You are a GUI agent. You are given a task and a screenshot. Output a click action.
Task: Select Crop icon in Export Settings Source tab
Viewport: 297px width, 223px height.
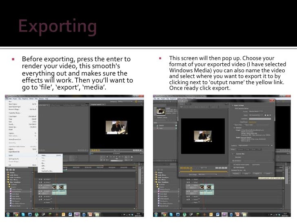182,107
